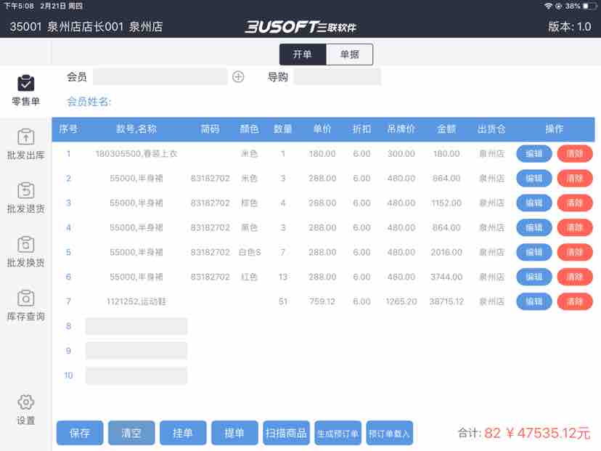Click the 保存 save button
This screenshot has height=451, width=601.
point(80,433)
